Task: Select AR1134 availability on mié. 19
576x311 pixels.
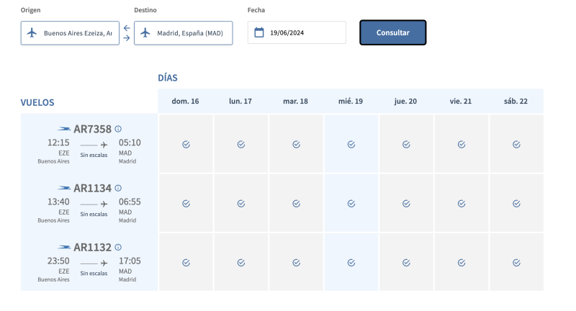Action: coord(351,203)
